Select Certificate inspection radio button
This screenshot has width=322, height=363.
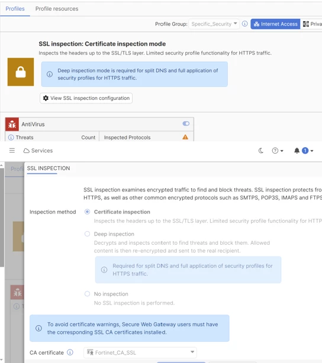coord(87,212)
